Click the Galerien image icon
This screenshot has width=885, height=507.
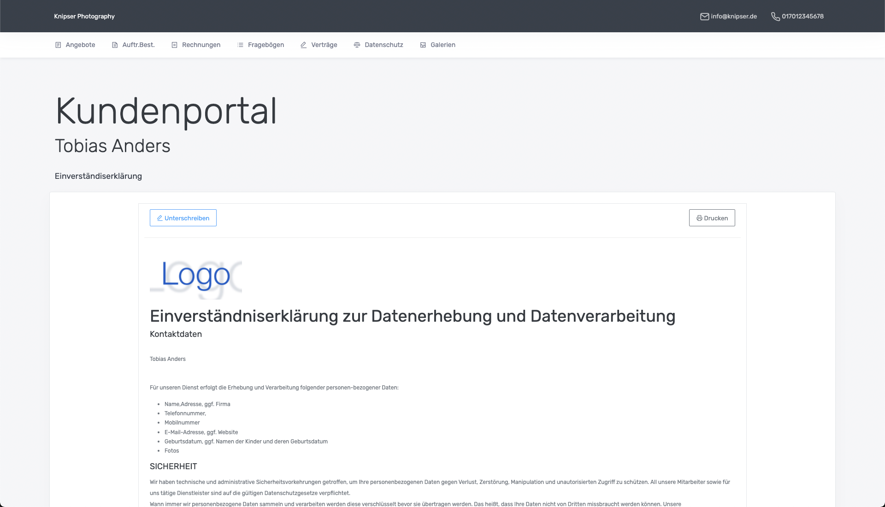pyautogui.click(x=423, y=45)
